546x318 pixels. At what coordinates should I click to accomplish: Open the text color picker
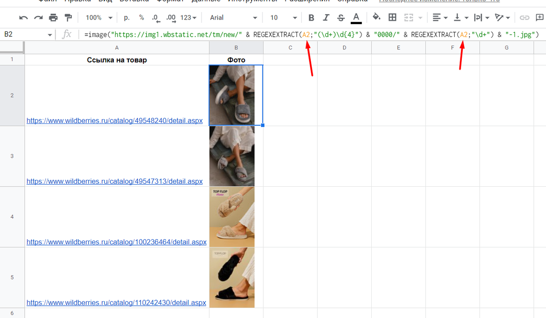(x=356, y=18)
